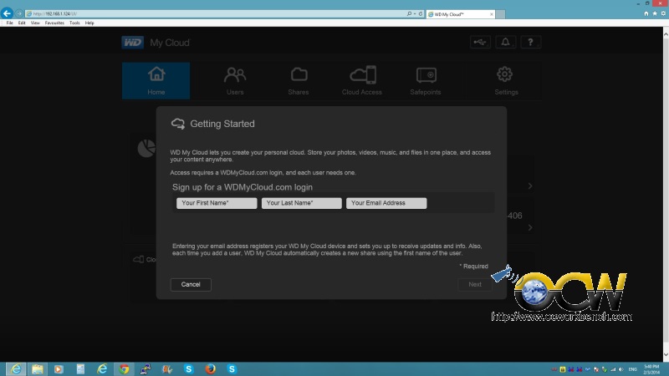Image resolution: width=669 pixels, height=376 pixels.
Task: Open the File menu
Action: point(9,23)
